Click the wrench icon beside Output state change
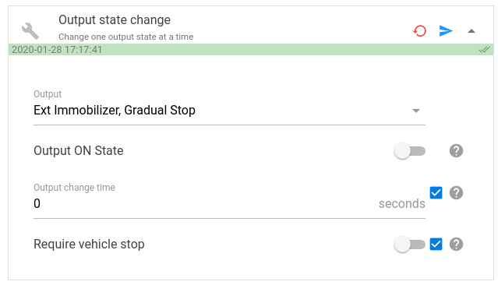Viewport: 498px width, 285px height. [30, 31]
